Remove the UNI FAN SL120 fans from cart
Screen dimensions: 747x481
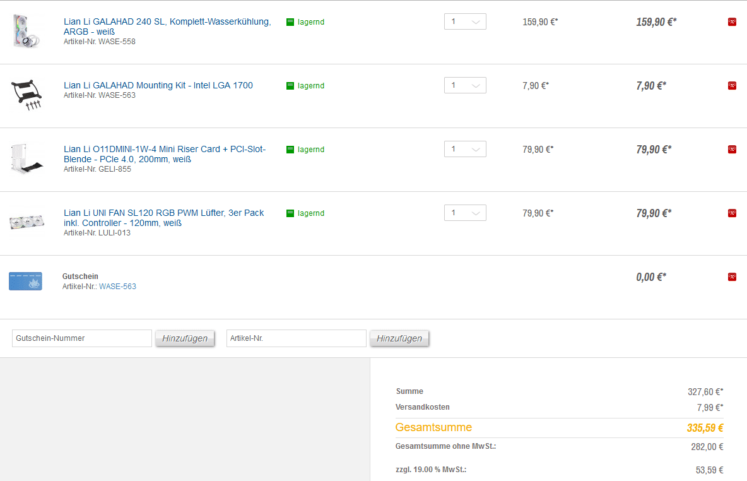tap(732, 213)
